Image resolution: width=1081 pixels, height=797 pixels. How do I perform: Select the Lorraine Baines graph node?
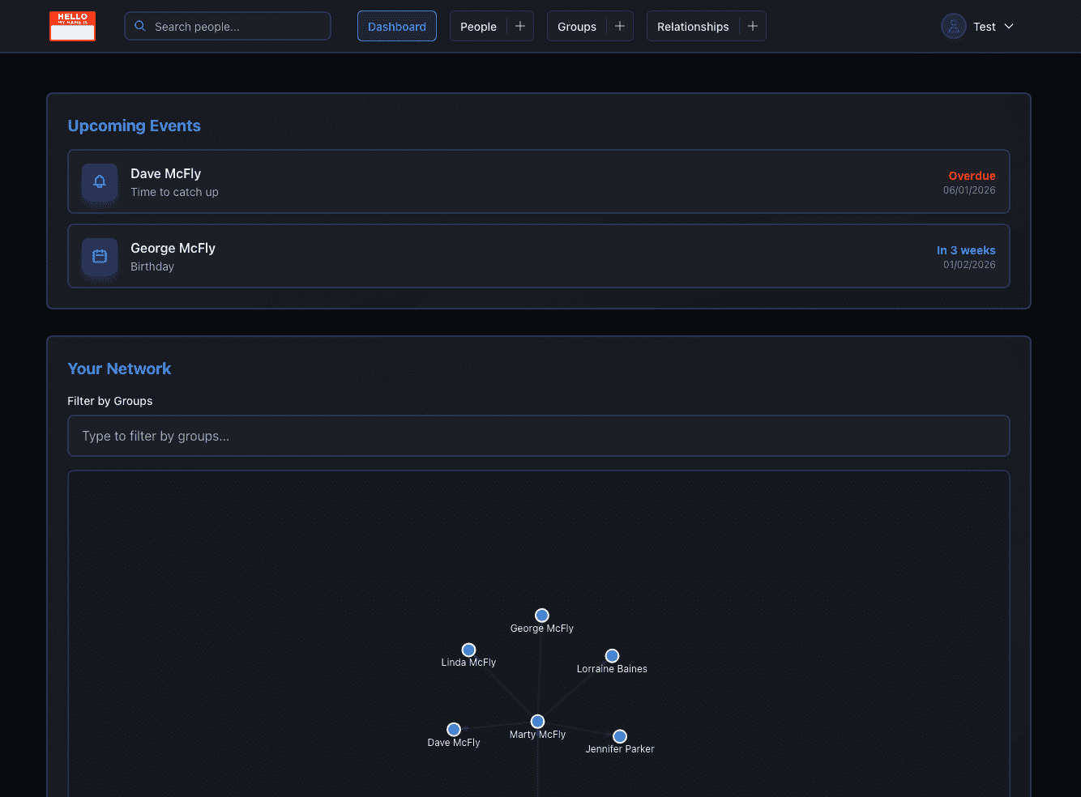612,655
